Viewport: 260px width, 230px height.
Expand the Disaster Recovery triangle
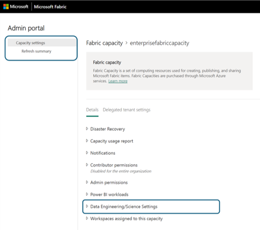click(x=87, y=129)
